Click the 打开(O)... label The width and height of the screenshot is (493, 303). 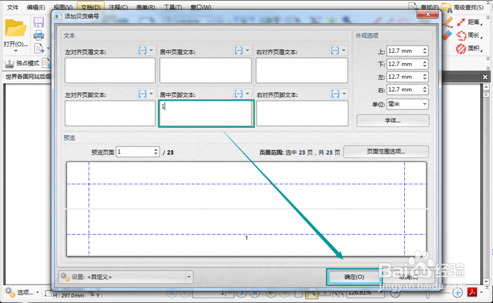pyautogui.click(x=16, y=44)
